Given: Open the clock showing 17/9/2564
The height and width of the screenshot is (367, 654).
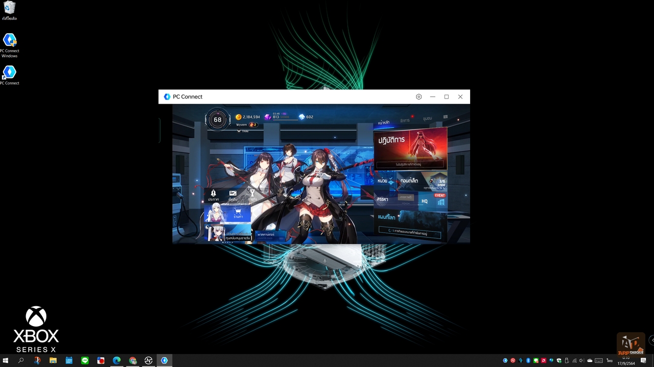Looking at the screenshot, I should pyautogui.click(x=626, y=361).
